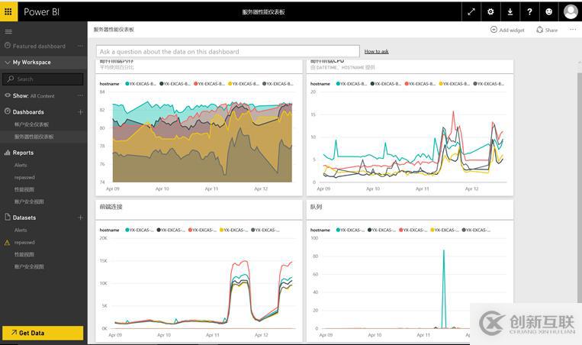This screenshot has width=582, height=345.
Task: Click the magnifier icon in Search box
Action: tap(11, 79)
